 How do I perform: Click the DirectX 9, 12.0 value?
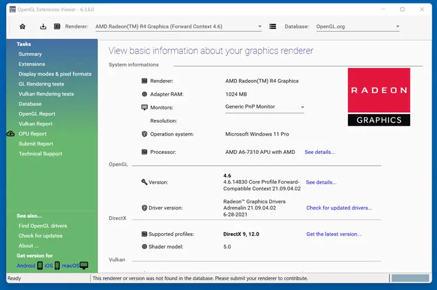pos(241,234)
